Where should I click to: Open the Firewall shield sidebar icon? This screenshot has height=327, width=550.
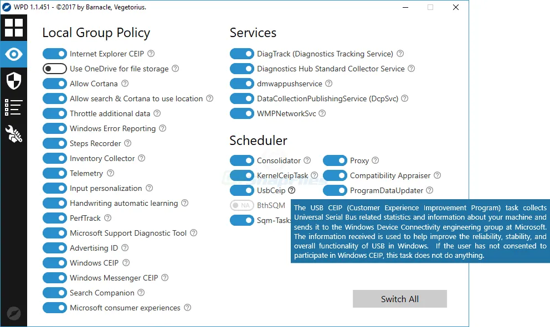pyautogui.click(x=14, y=81)
